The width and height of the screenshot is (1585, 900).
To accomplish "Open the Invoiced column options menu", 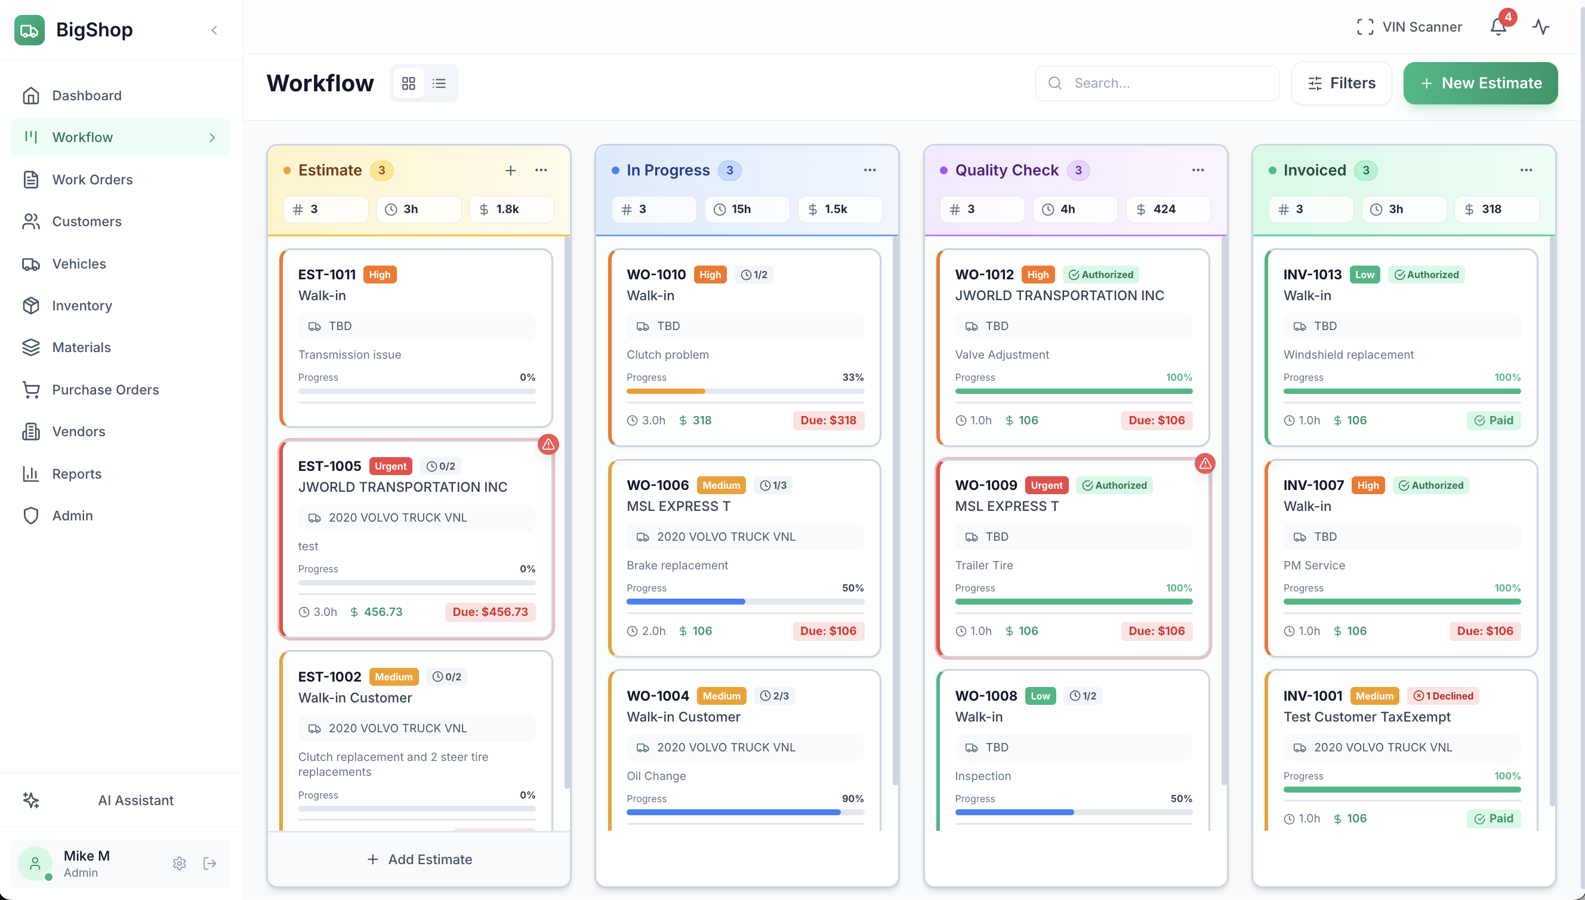I will pos(1526,170).
